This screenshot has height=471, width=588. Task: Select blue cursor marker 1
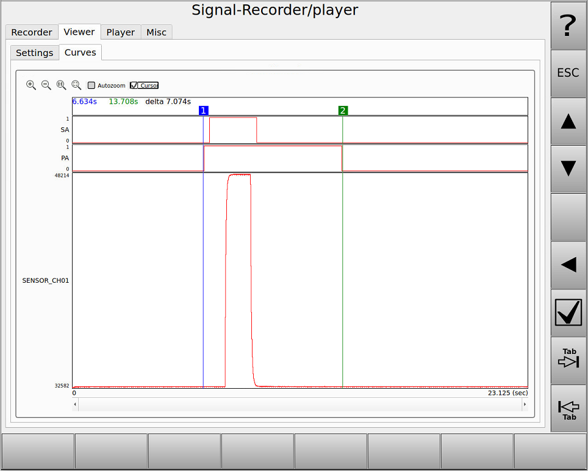pos(203,110)
